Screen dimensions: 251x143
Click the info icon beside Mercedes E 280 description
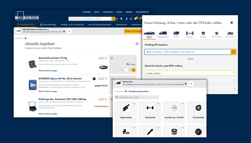tap(64, 31)
